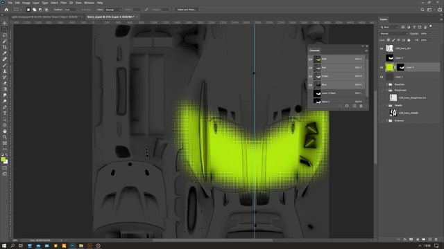Hide Layer 4 with its eye icon
Image resolution: width=444 pixels, height=249 pixels.
tap(382, 68)
